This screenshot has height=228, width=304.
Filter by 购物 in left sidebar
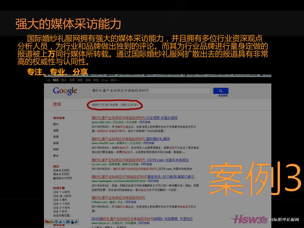(x=56, y=150)
